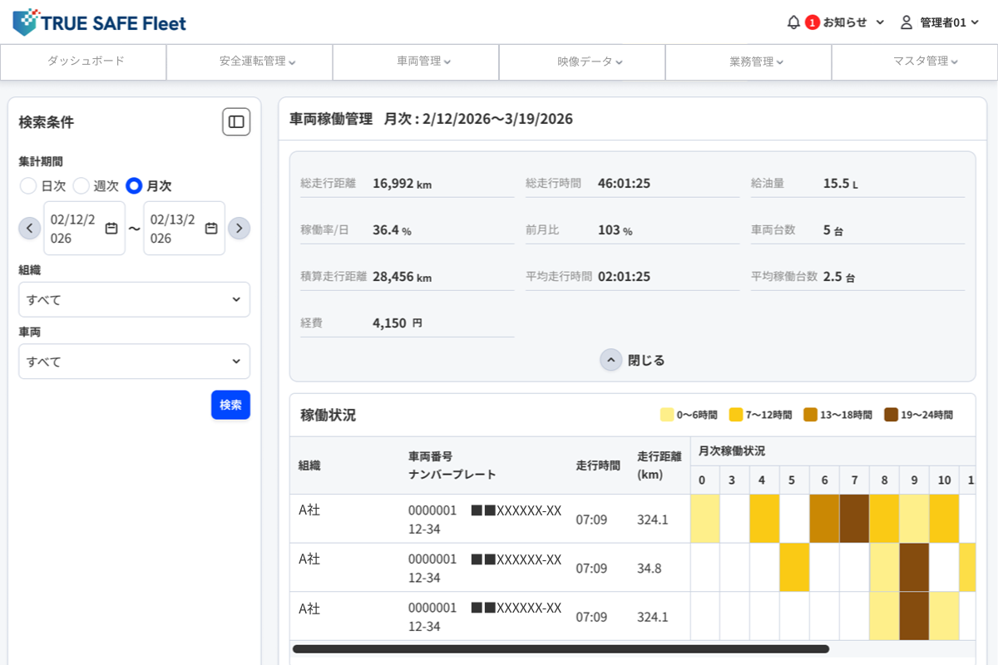Click the user profile icon
This screenshot has height=665, width=998.
[907, 22]
